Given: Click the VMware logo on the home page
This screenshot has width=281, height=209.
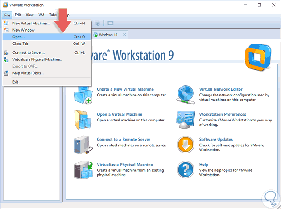Looking at the screenshot, I should [258, 57].
